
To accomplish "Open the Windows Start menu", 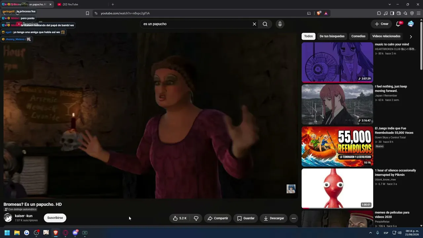I will 7,233.
